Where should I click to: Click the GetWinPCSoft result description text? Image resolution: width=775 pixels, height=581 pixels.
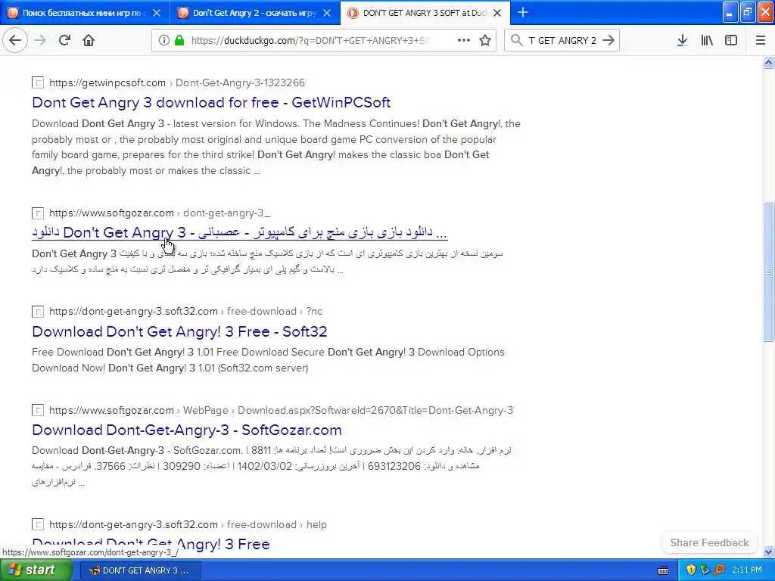coord(275,147)
